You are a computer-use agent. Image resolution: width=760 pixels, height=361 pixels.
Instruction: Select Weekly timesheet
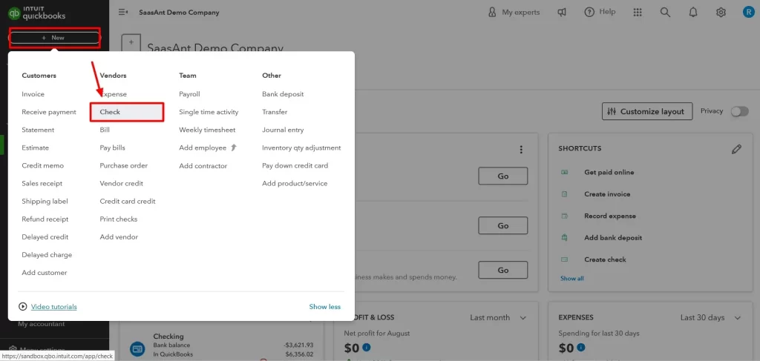click(207, 130)
